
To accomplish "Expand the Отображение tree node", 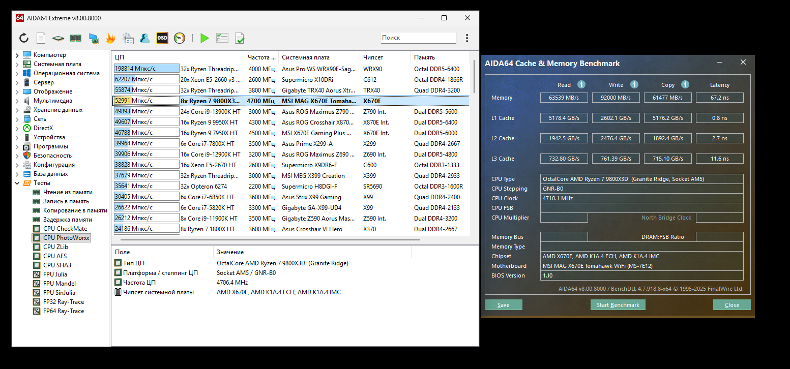I will point(17,91).
